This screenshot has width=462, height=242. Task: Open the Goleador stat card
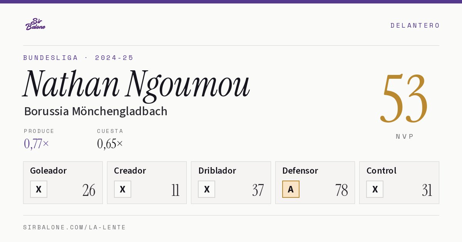63,182
